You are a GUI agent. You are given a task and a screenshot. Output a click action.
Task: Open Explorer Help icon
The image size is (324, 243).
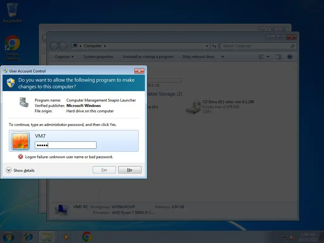(290, 57)
